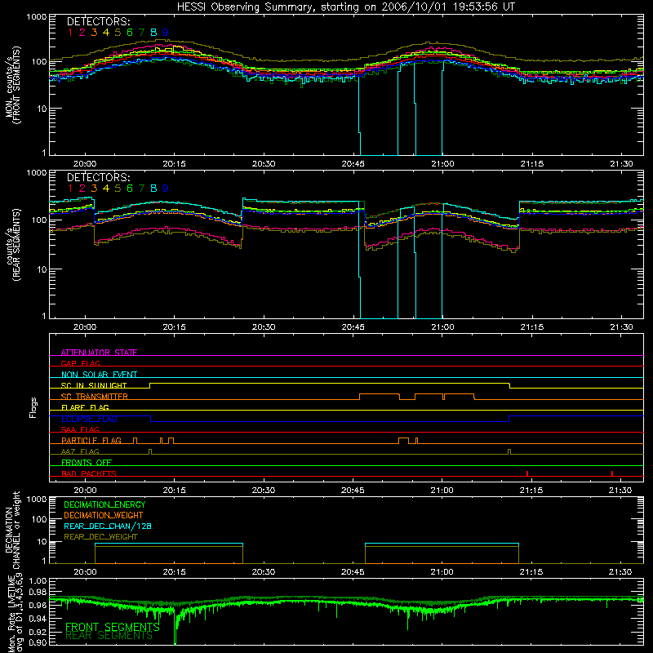This screenshot has height=653, width=653.
Task: Select the SC TRANSMITTER flag label
Action: 95,397
